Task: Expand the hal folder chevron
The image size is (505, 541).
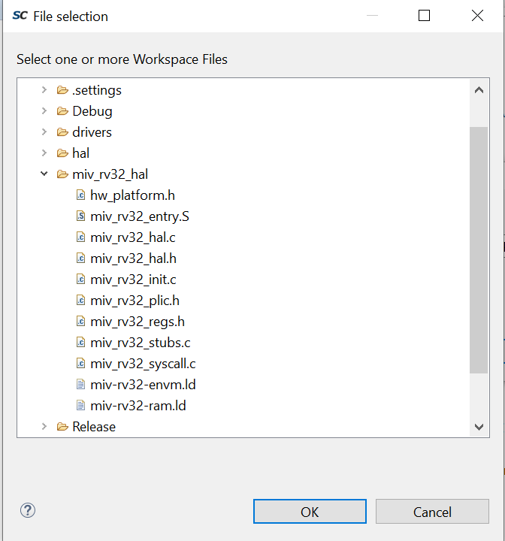Action: point(44,153)
